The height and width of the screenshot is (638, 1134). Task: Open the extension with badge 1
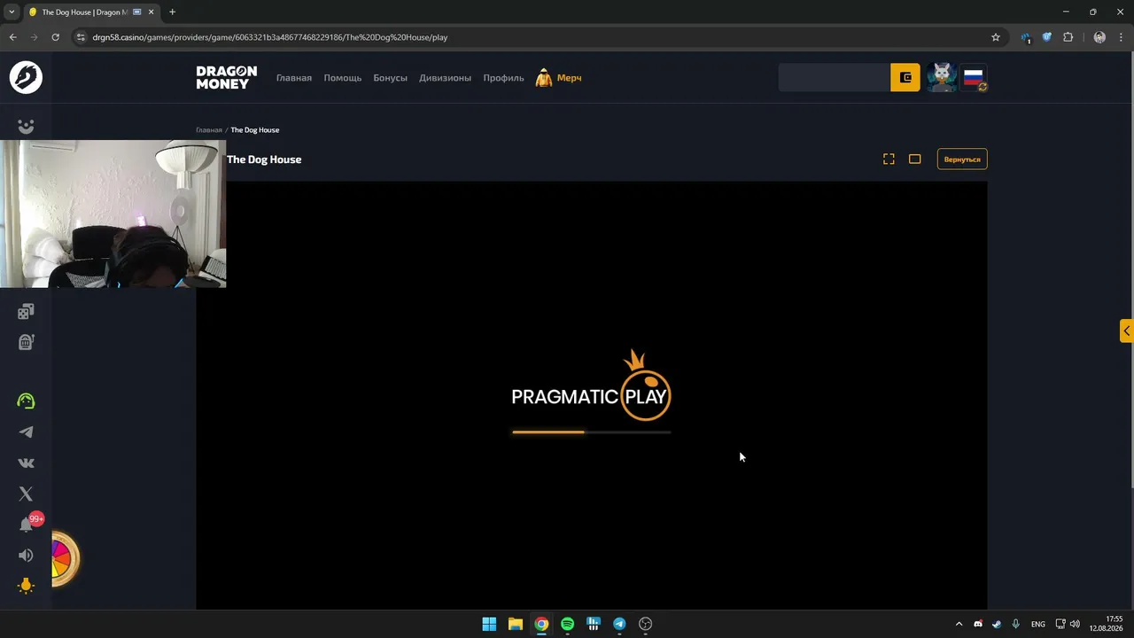[x=1026, y=37]
